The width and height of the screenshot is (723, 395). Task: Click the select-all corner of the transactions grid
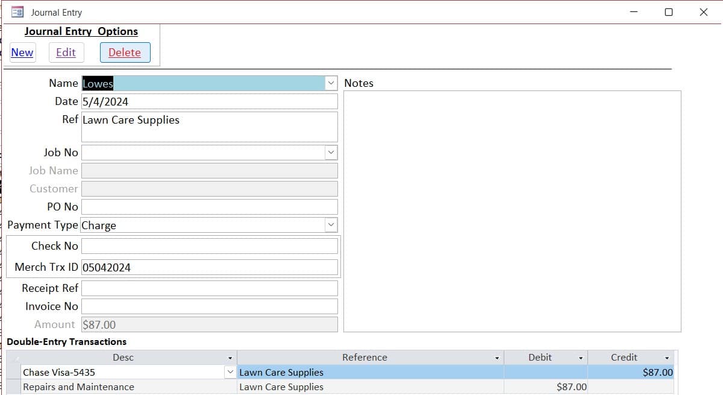[x=13, y=358]
